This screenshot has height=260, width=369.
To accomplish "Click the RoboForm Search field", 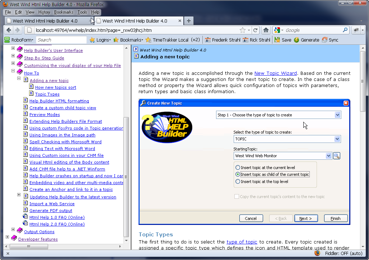I will [x=61, y=40].
